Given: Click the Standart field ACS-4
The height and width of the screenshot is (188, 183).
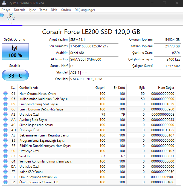Looking at the screenshot, I should (125, 73).
